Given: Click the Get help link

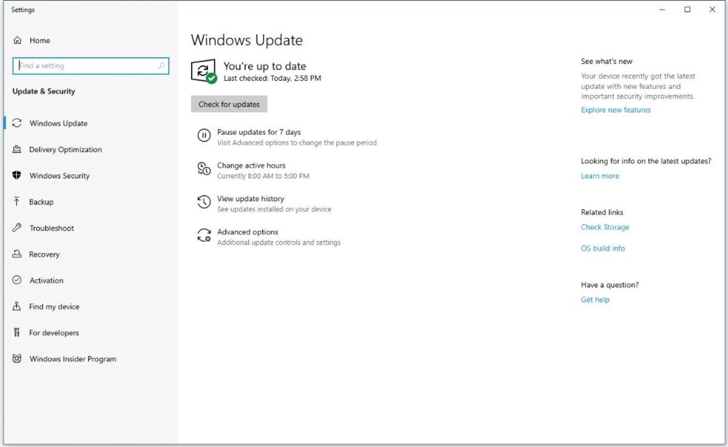Looking at the screenshot, I should pos(595,299).
